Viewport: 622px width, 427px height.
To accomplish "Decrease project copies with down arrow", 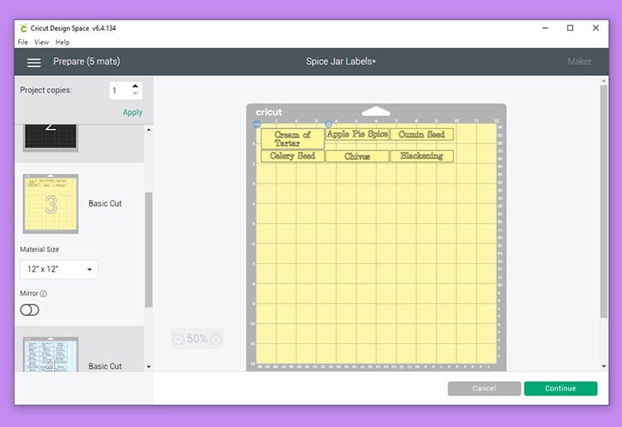I will (x=135, y=94).
